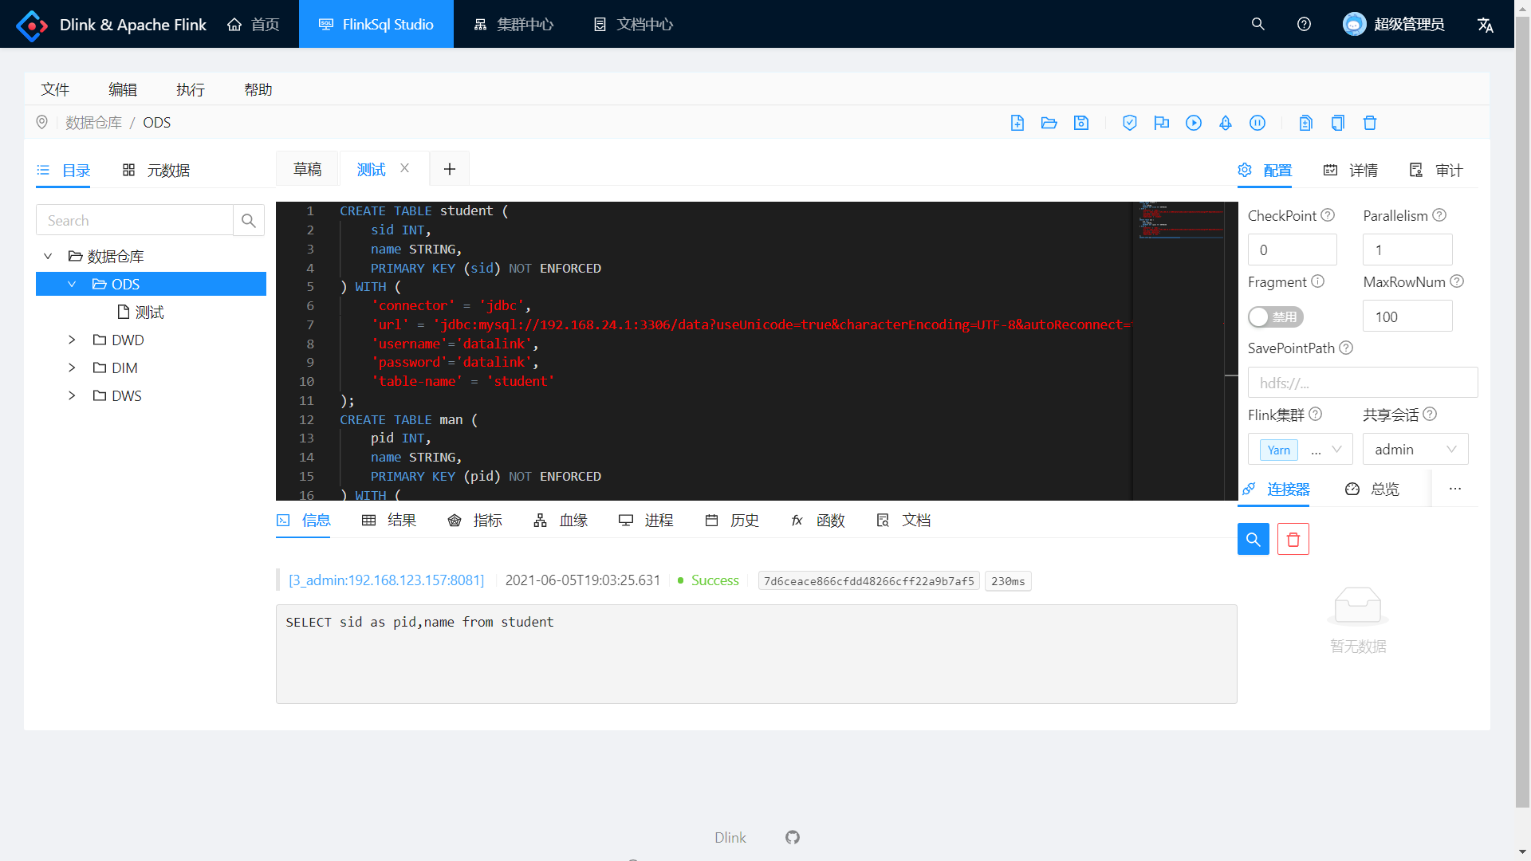Click the job link 3_admin:192.168.123.157:8081

pyautogui.click(x=386, y=580)
